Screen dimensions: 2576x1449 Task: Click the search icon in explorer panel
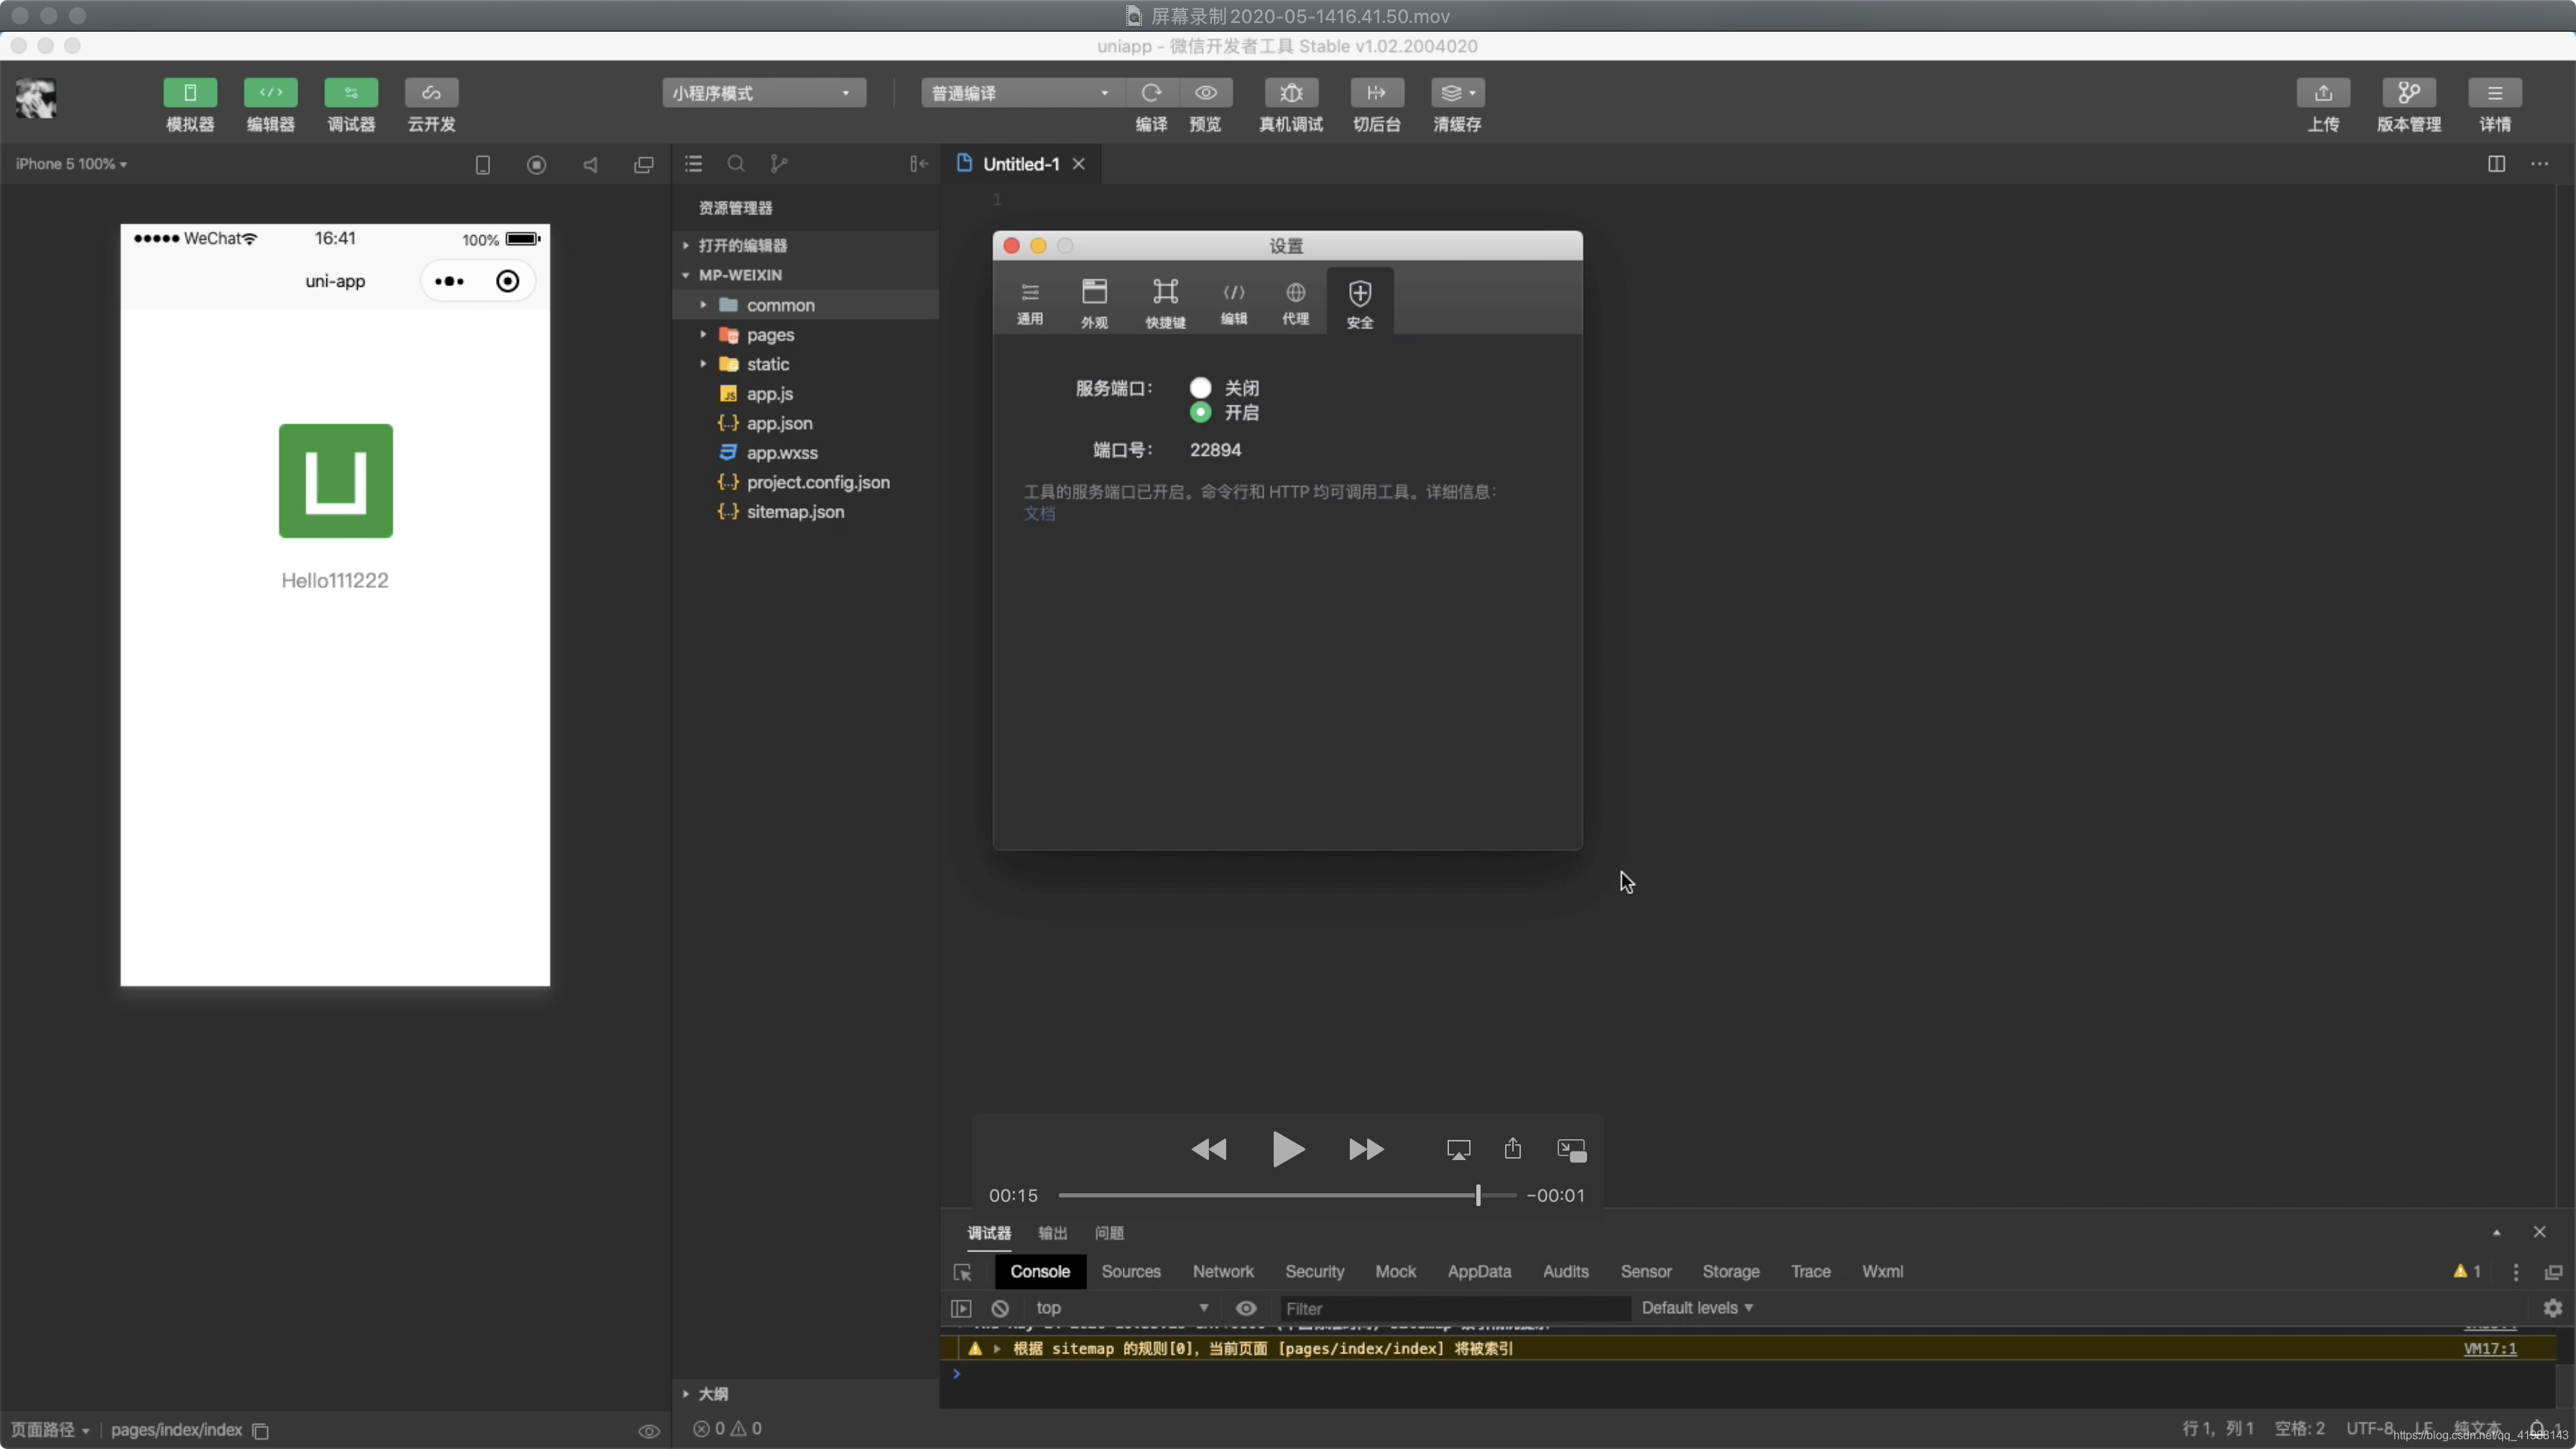point(736,164)
